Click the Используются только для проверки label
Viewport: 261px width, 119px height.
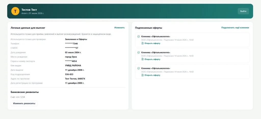click(28, 39)
